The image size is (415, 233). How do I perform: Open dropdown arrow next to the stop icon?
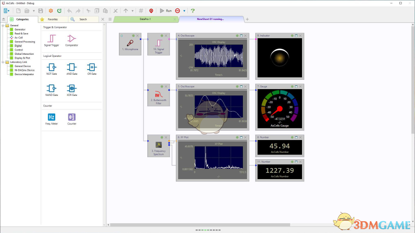pos(184,11)
